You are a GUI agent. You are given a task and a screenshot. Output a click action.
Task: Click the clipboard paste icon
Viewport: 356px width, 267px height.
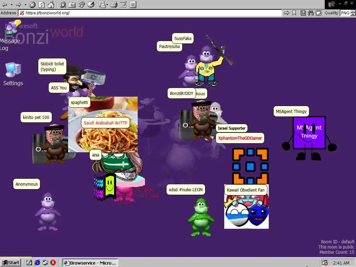(318, 13)
